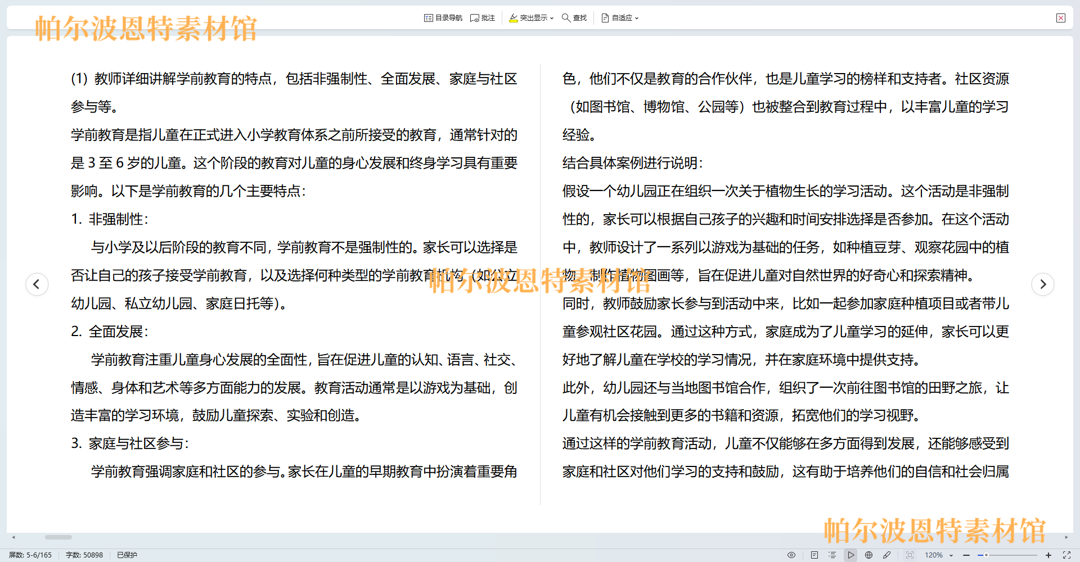Click the line '参与等。'
Viewport: 1080px width, 562px height.
94,107
